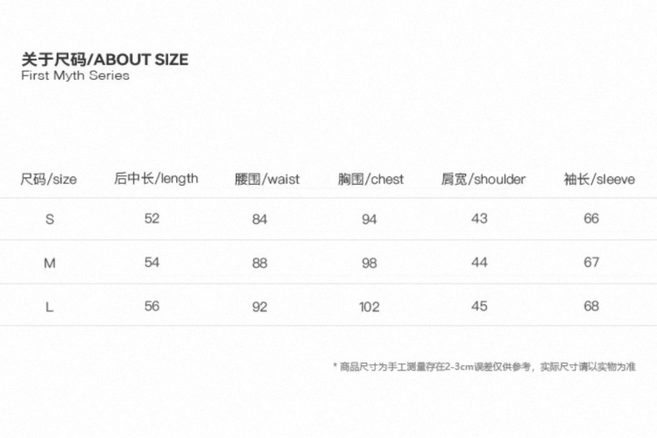This screenshot has height=438, width=657.
Task: Click the chest value 102
Action: click(x=370, y=307)
